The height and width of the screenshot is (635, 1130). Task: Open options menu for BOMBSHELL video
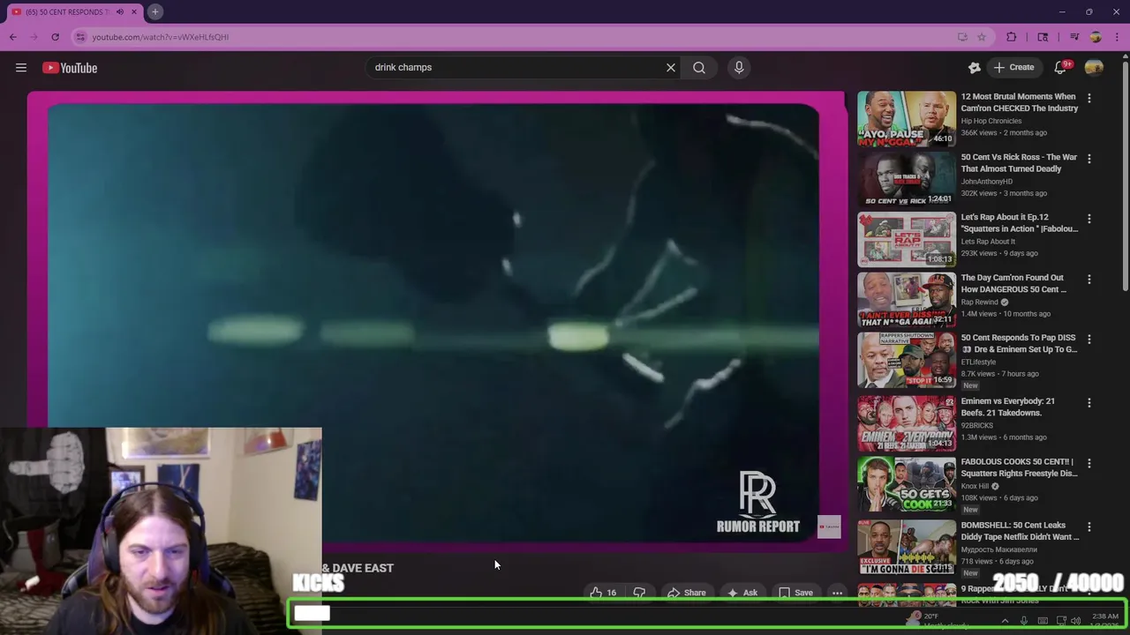(x=1089, y=527)
